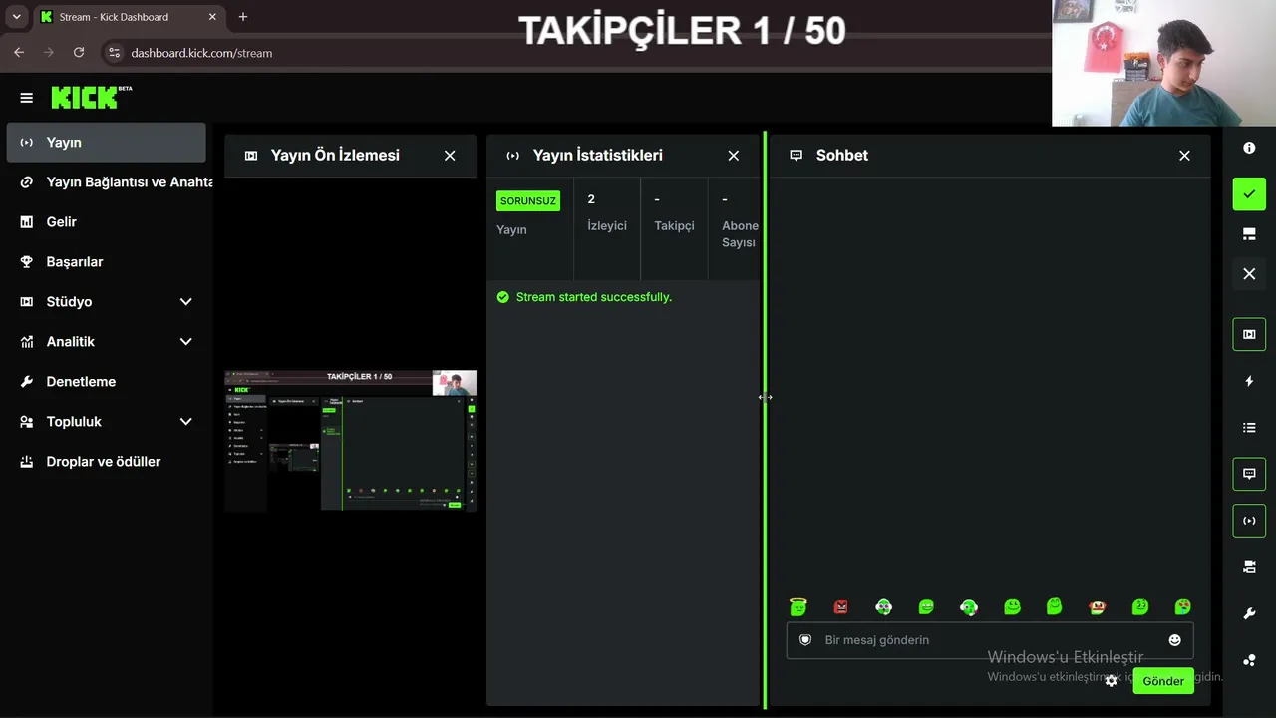Click the 'Stream started successfully.' message
The image size is (1276, 718).
point(594,297)
